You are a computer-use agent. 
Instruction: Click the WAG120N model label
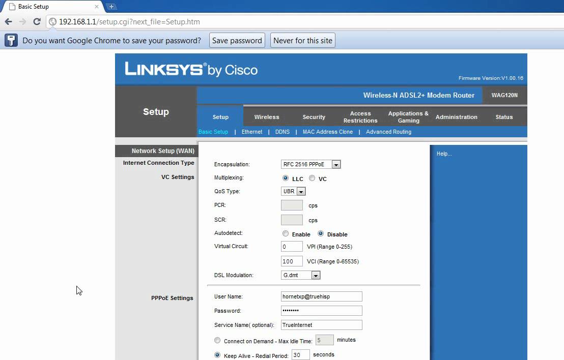504,95
